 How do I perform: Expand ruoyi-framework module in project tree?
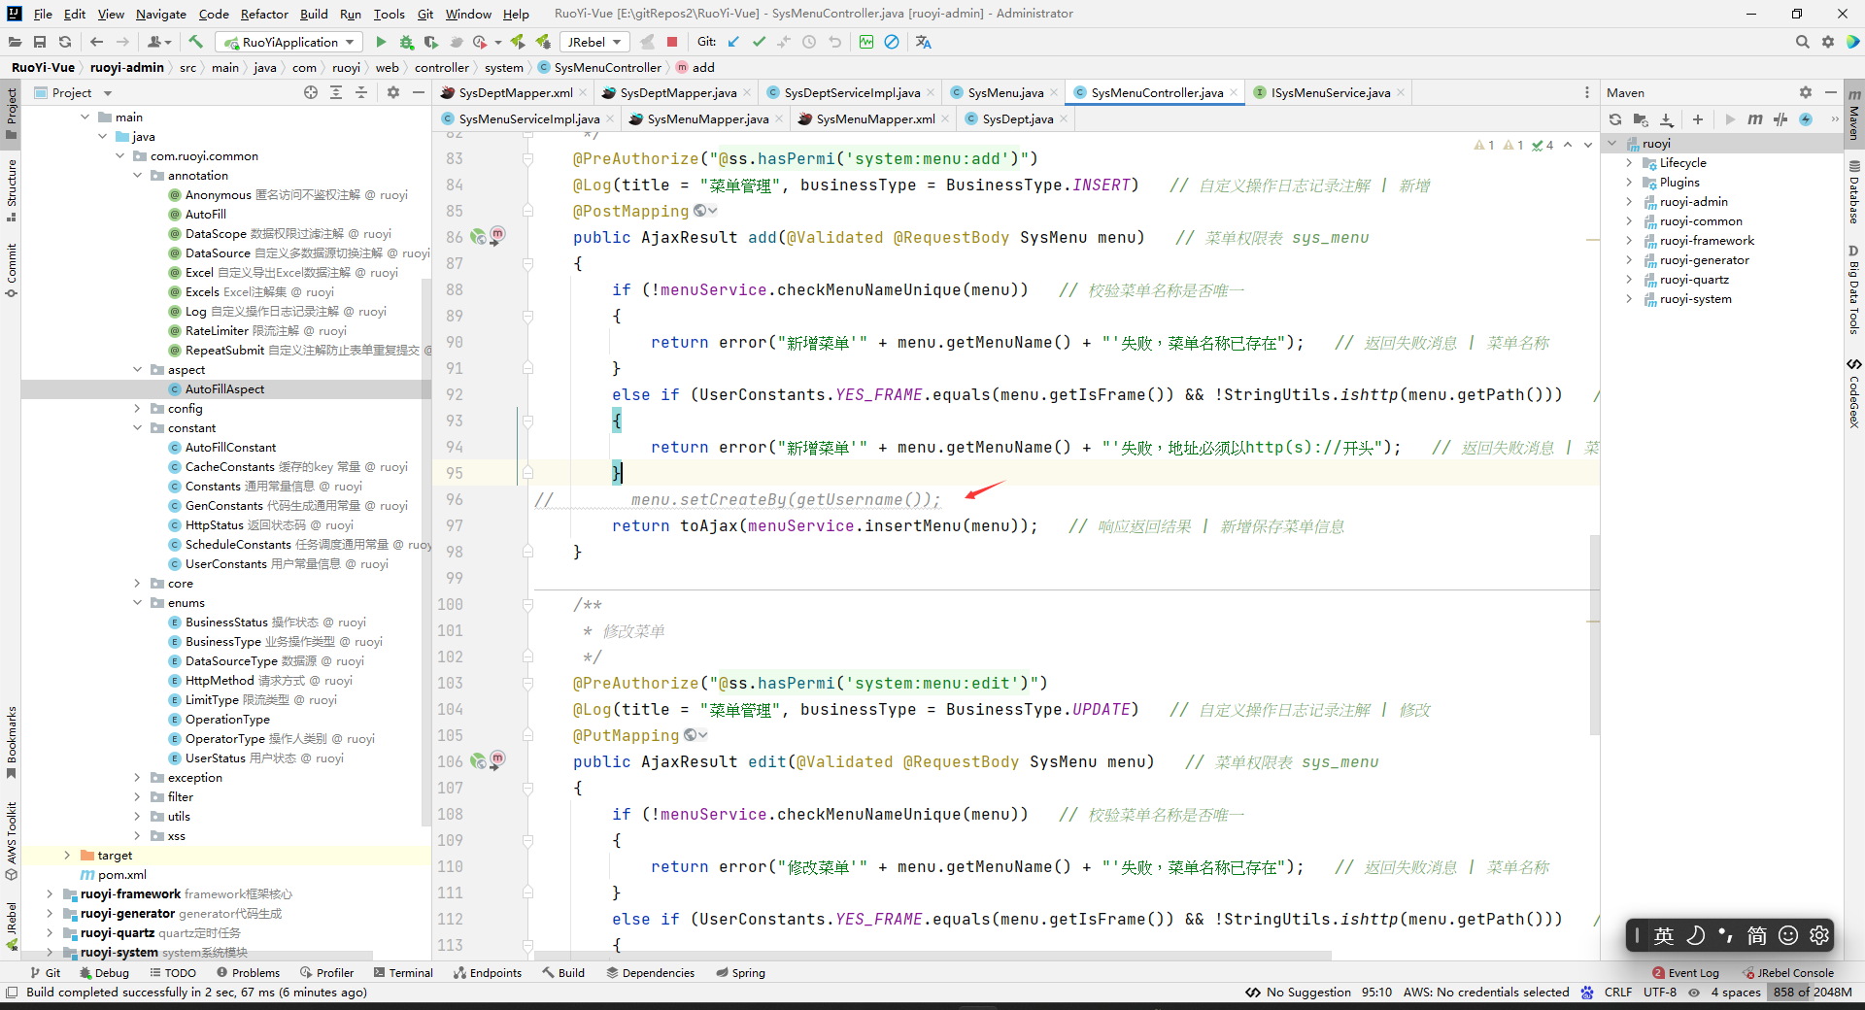point(50,893)
